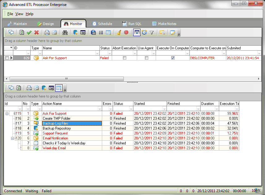The image size is (265, 195).
Task: Click the refresh icon on the lower toolbar
Action: [x=19, y=88]
